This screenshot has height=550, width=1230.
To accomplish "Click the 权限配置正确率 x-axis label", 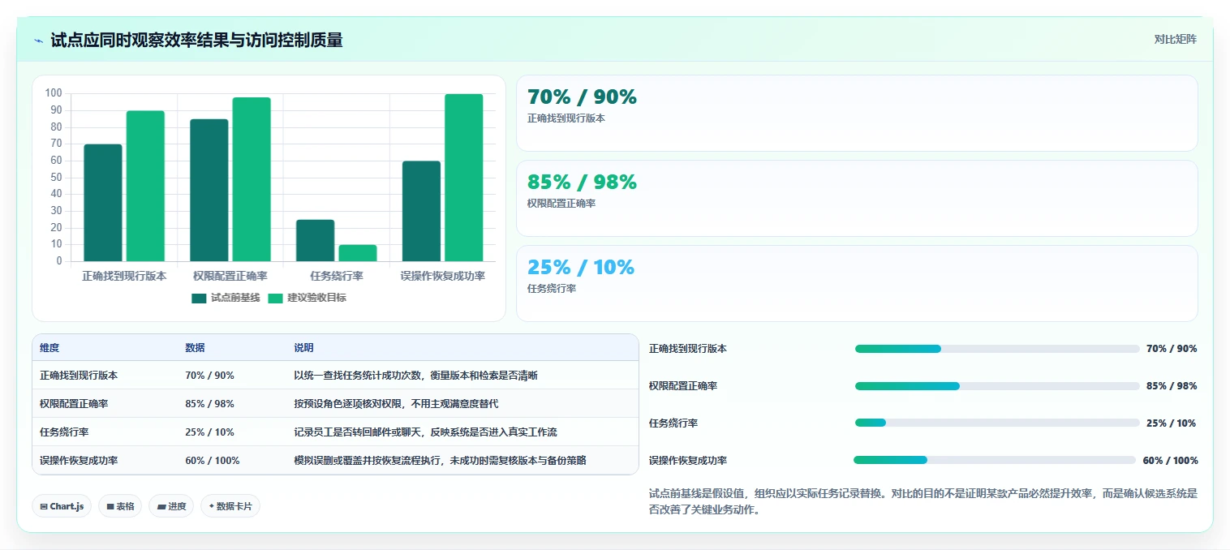I will click(230, 276).
